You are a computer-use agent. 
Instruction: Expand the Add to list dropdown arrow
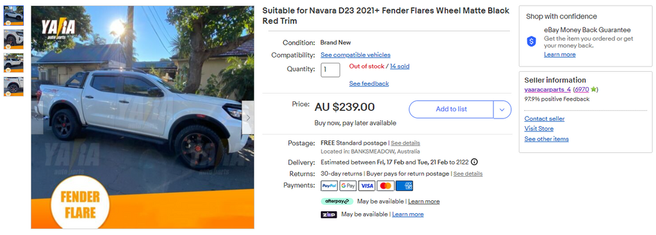(x=502, y=109)
